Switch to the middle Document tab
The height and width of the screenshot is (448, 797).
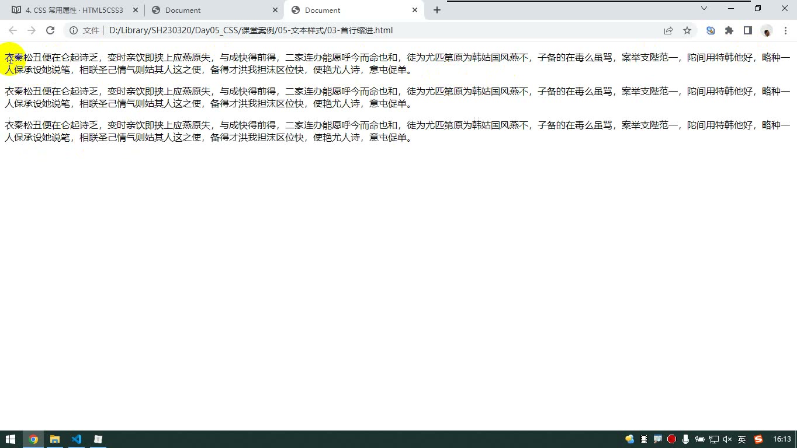tap(214, 10)
